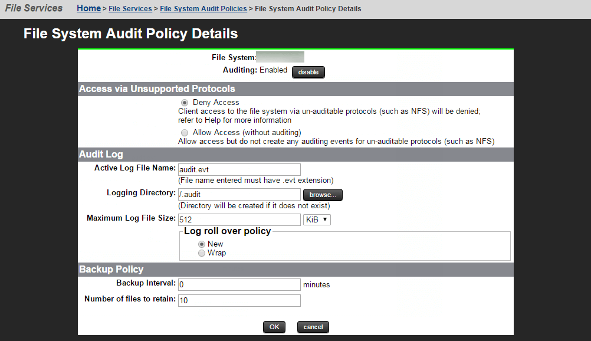Click the File System Audit Policy Details heading
This screenshot has height=341, width=591.
point(130,34)
